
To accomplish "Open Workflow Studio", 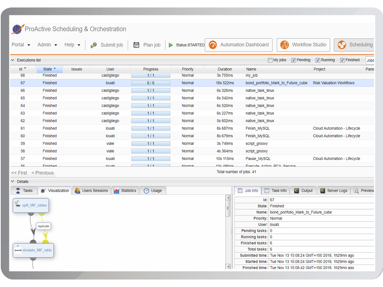I will tap(303, 45).
